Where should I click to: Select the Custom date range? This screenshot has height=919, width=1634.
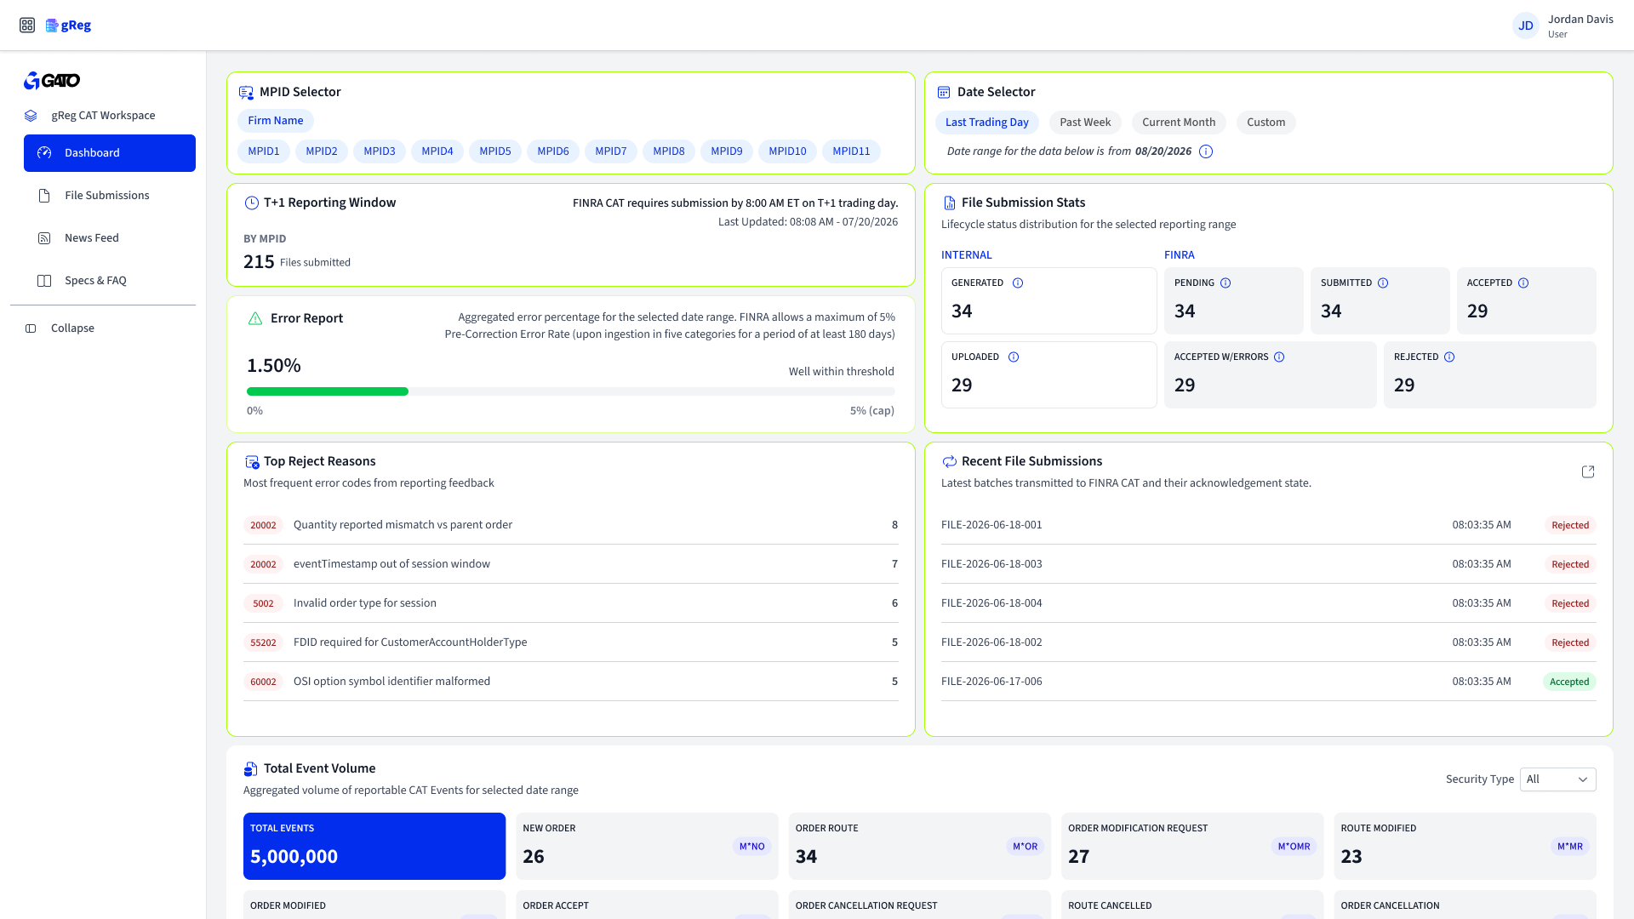[1266, 123]
